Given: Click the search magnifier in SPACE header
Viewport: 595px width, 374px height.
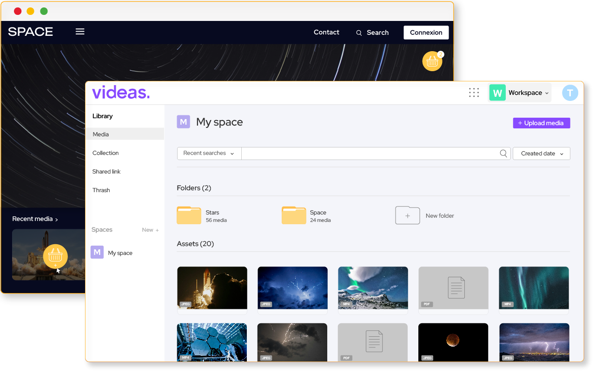Looking at the screenshot, I should point(359,33).
